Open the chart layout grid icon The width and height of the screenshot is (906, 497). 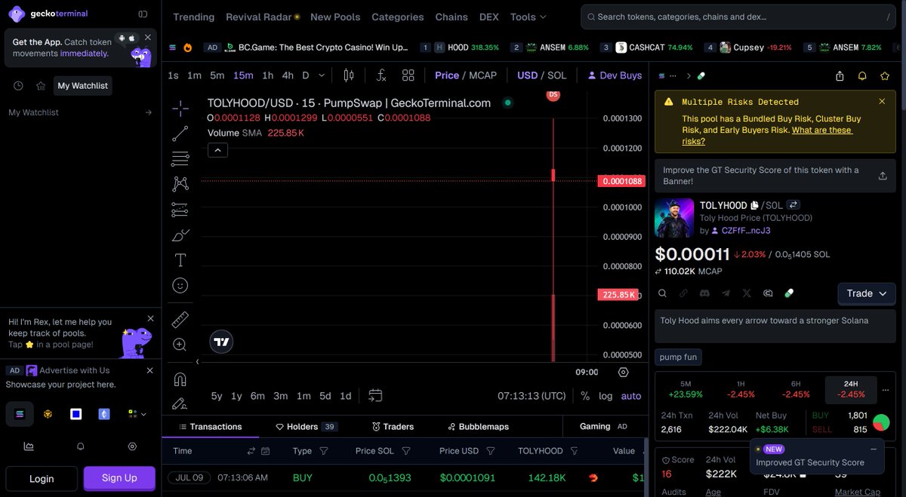coord(408,75)
